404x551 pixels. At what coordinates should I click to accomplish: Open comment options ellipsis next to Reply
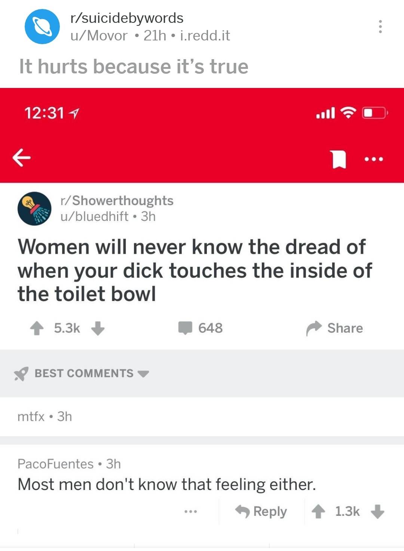click(190, 511)
